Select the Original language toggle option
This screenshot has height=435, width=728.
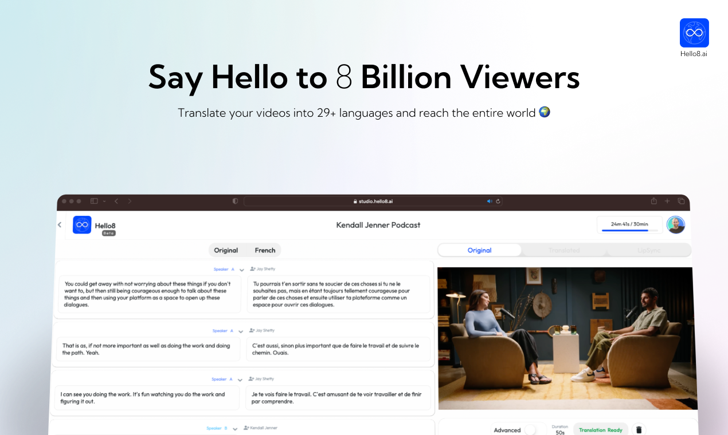[226, 250]
